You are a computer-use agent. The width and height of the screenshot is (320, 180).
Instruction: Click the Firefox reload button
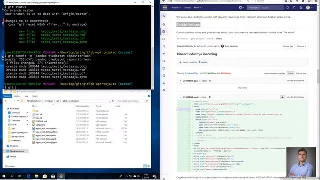(248, 1)
